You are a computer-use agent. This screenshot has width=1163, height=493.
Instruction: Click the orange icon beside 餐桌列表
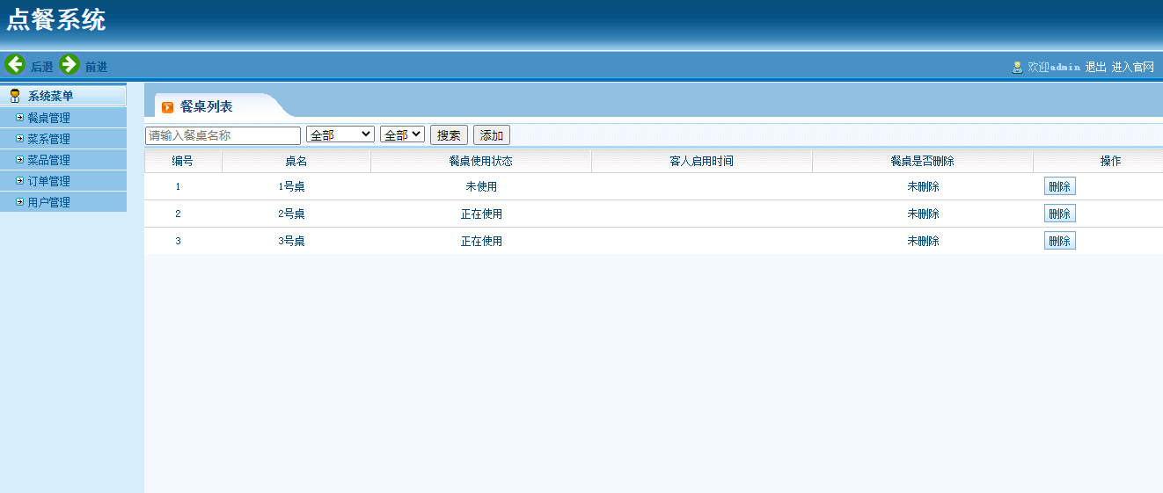(167, 107)
